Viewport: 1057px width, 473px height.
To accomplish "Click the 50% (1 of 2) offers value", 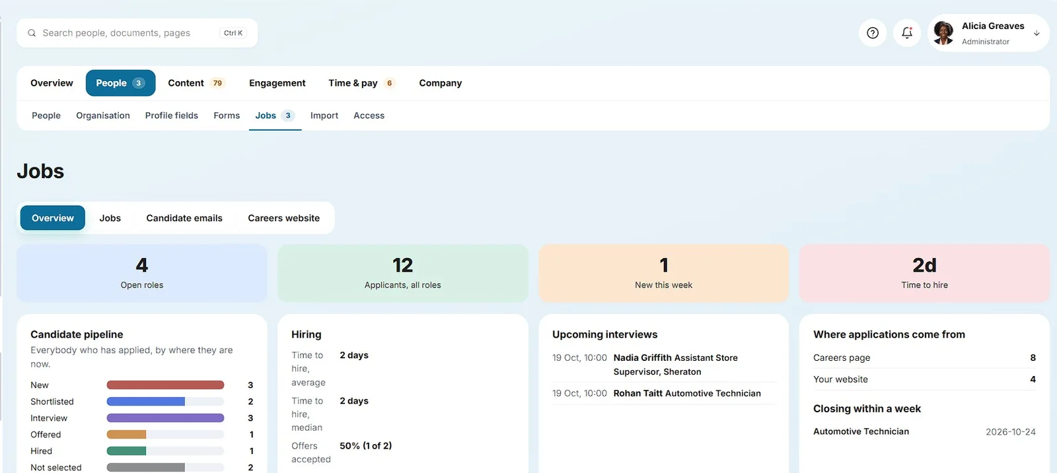I will 366,446.
